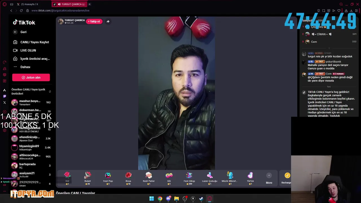Open CANLI Yayını Keşfet
Viewport: 361px width, 203px height.
click(31, 42)
